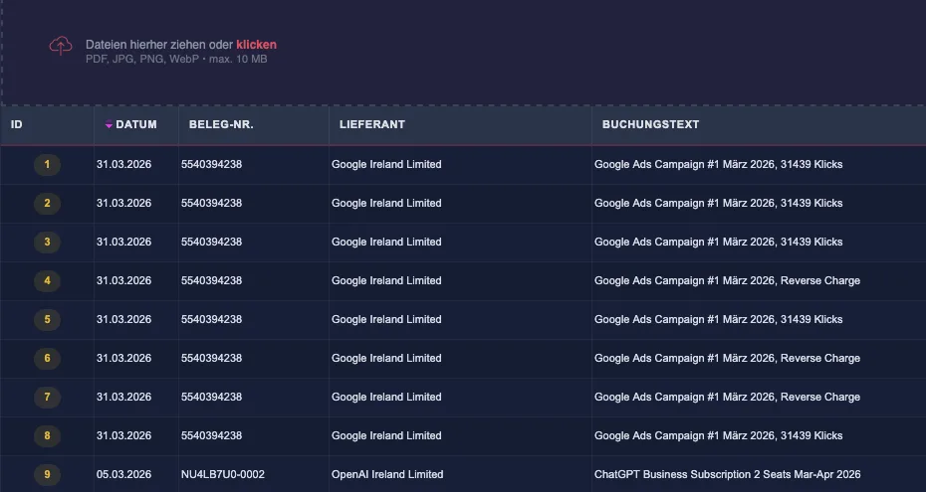Screen dimensions: 926x492
Task: Click the date 31.03.2026 in row 7
Action: click(x=124, y=398)
